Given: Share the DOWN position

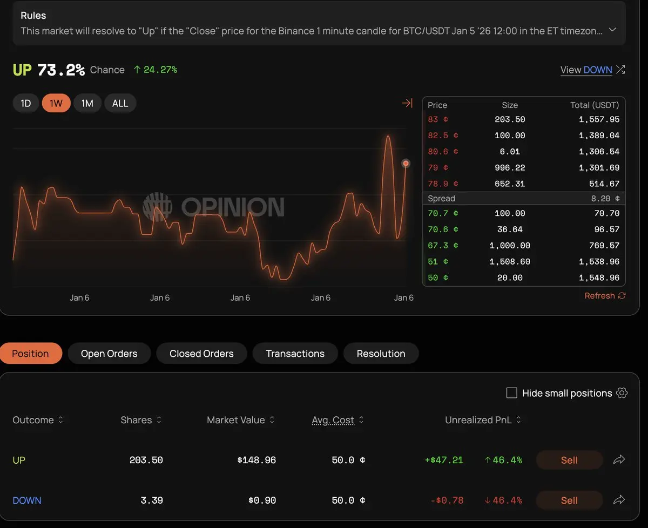Looking at the screenshot, I should pos(619,500).
